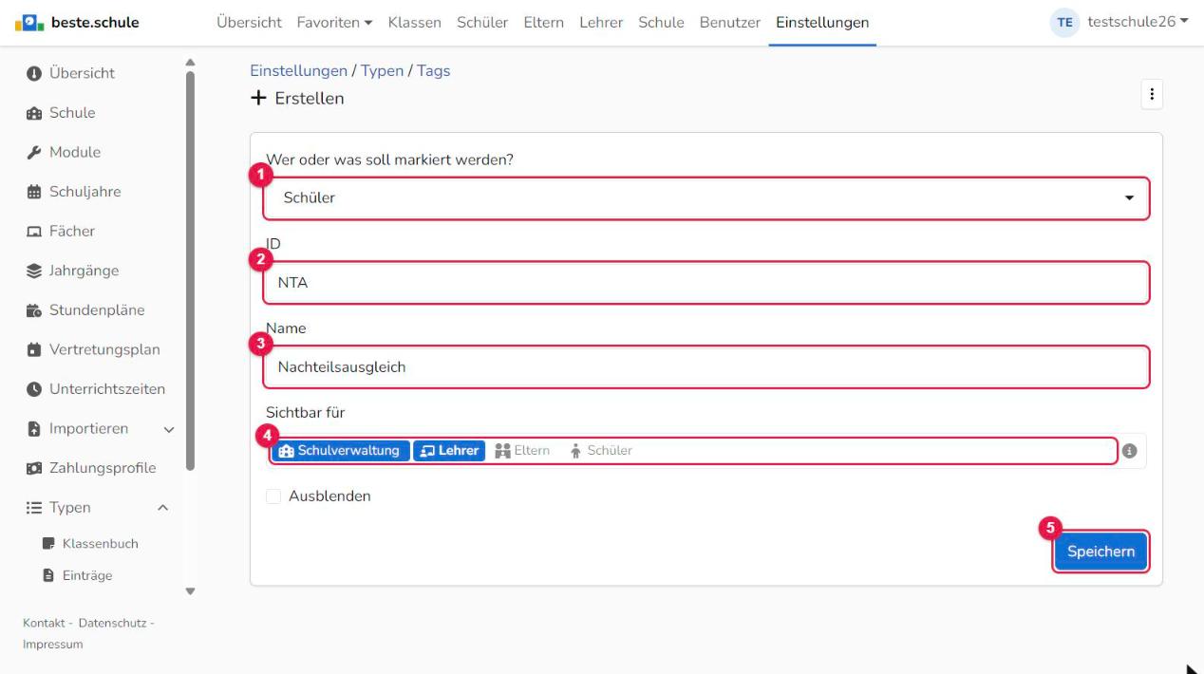The image size is (1204, 674).
Task: Collapse the Typen sidebar section
Action: pos(162,508)
